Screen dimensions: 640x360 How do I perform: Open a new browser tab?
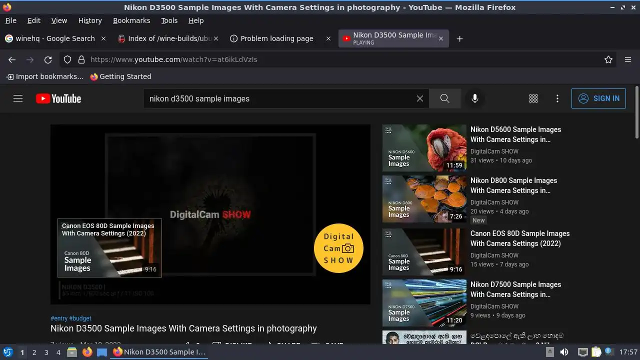coord(460,38)
